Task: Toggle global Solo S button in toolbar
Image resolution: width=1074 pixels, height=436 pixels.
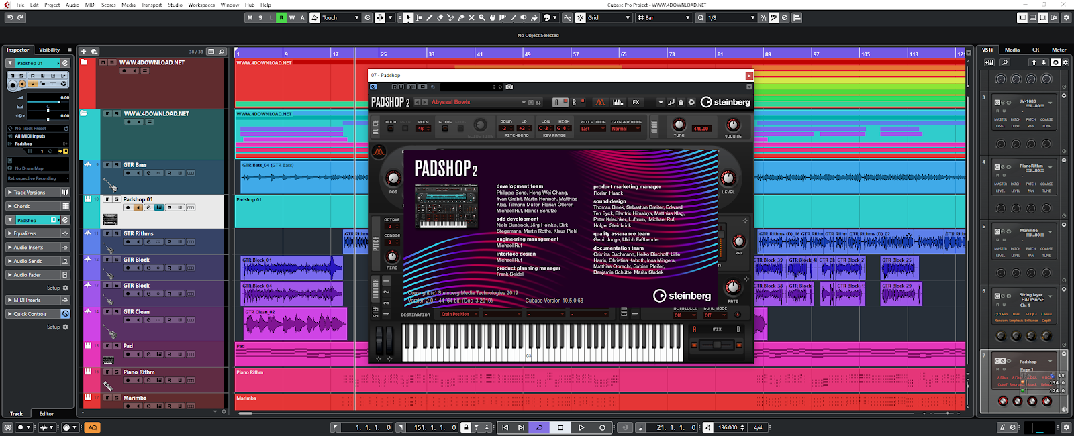Action: click(260, 17)
